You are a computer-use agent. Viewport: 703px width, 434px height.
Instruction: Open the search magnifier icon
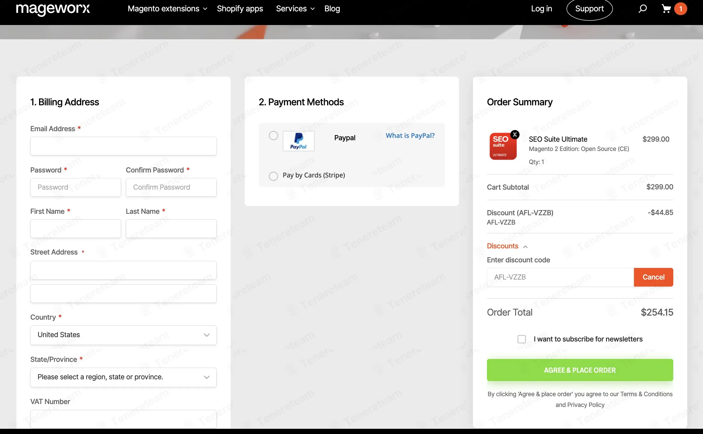click(x=642, y=9)
